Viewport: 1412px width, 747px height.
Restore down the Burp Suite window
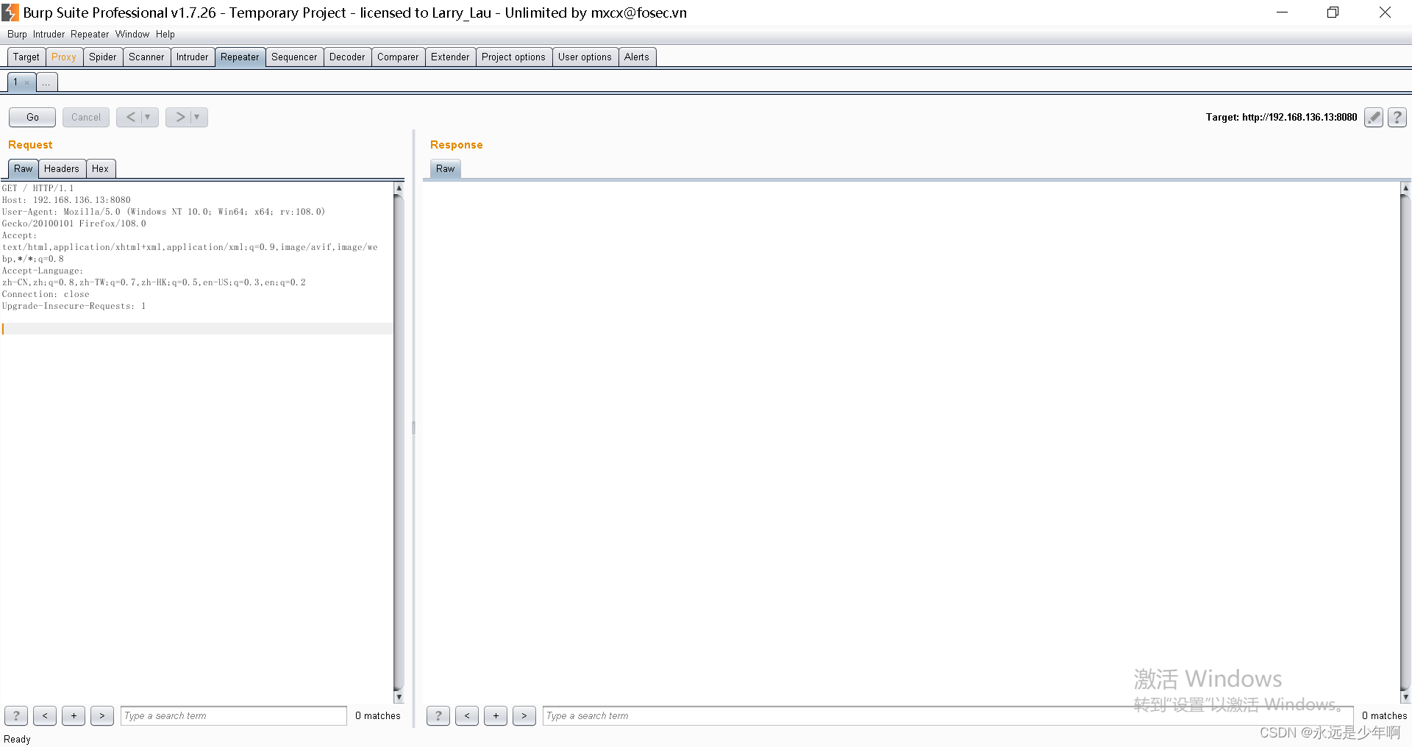1333,12
